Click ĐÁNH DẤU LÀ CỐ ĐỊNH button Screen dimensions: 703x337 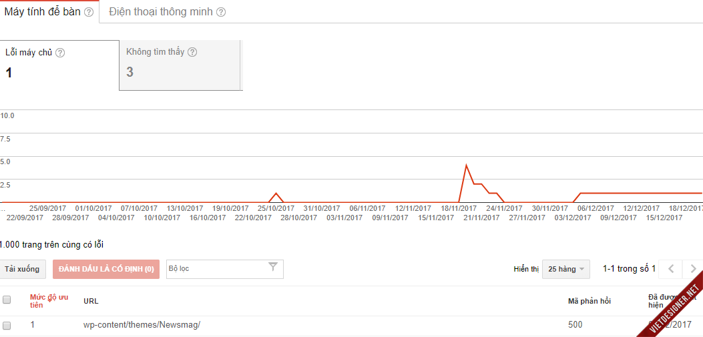(x=106, y=270)
